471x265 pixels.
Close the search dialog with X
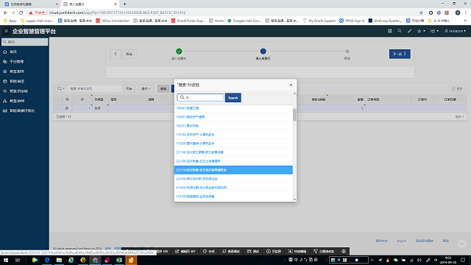[291, 85]
